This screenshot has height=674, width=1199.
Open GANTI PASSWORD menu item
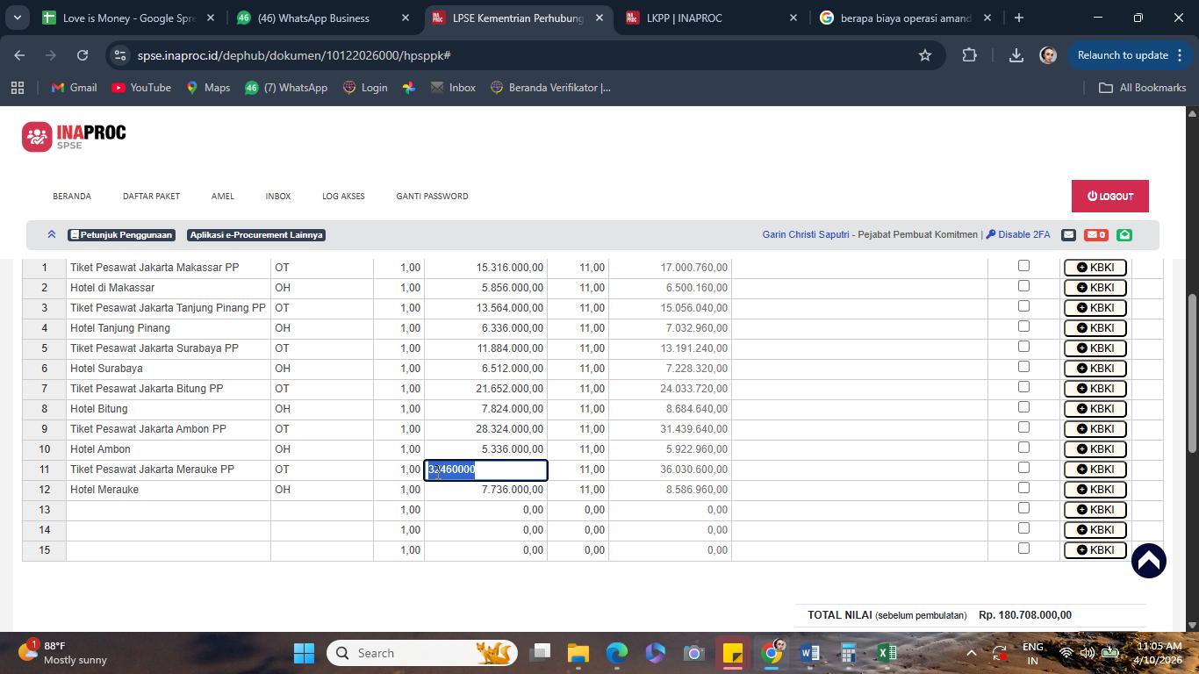(x=432, y=196)
